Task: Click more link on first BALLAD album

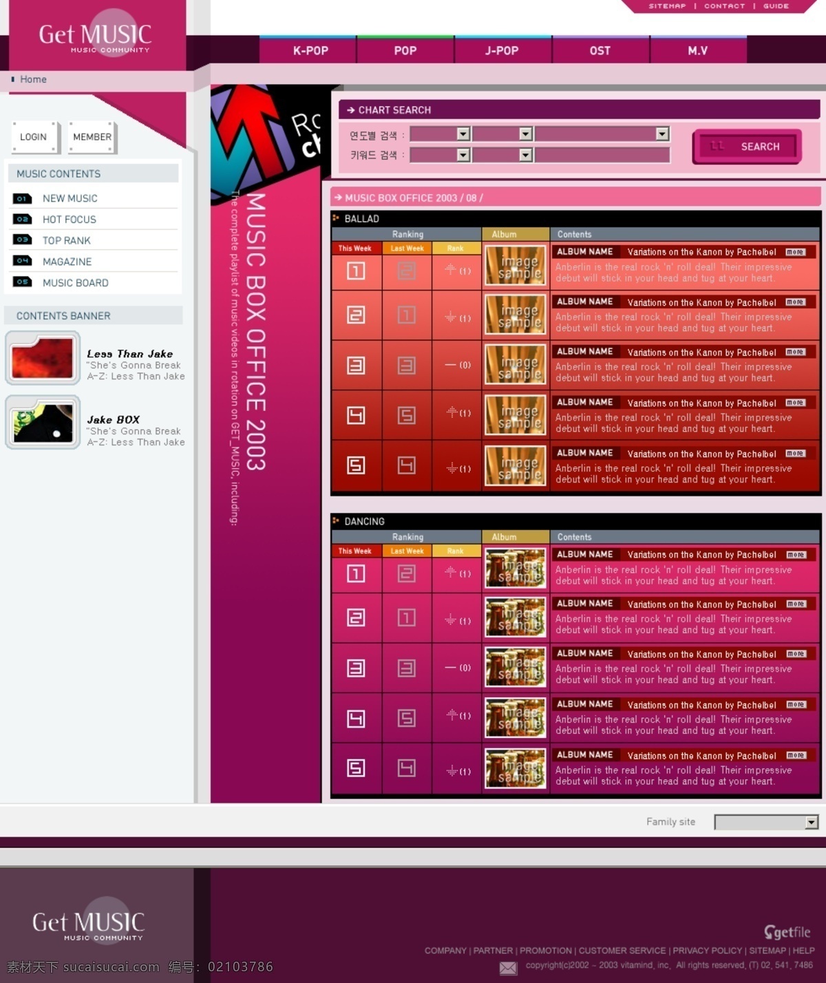Action: (795, 252)
